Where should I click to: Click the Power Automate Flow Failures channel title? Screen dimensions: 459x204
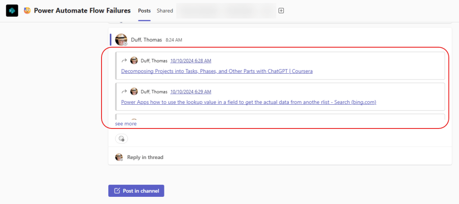pos(82,10)
